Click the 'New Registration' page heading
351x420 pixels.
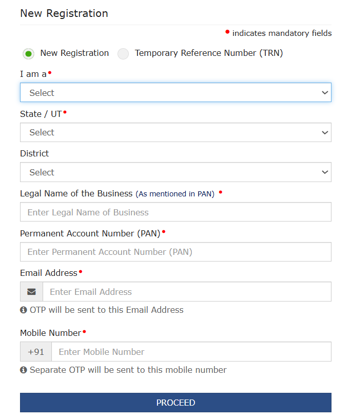pos(64,13)
